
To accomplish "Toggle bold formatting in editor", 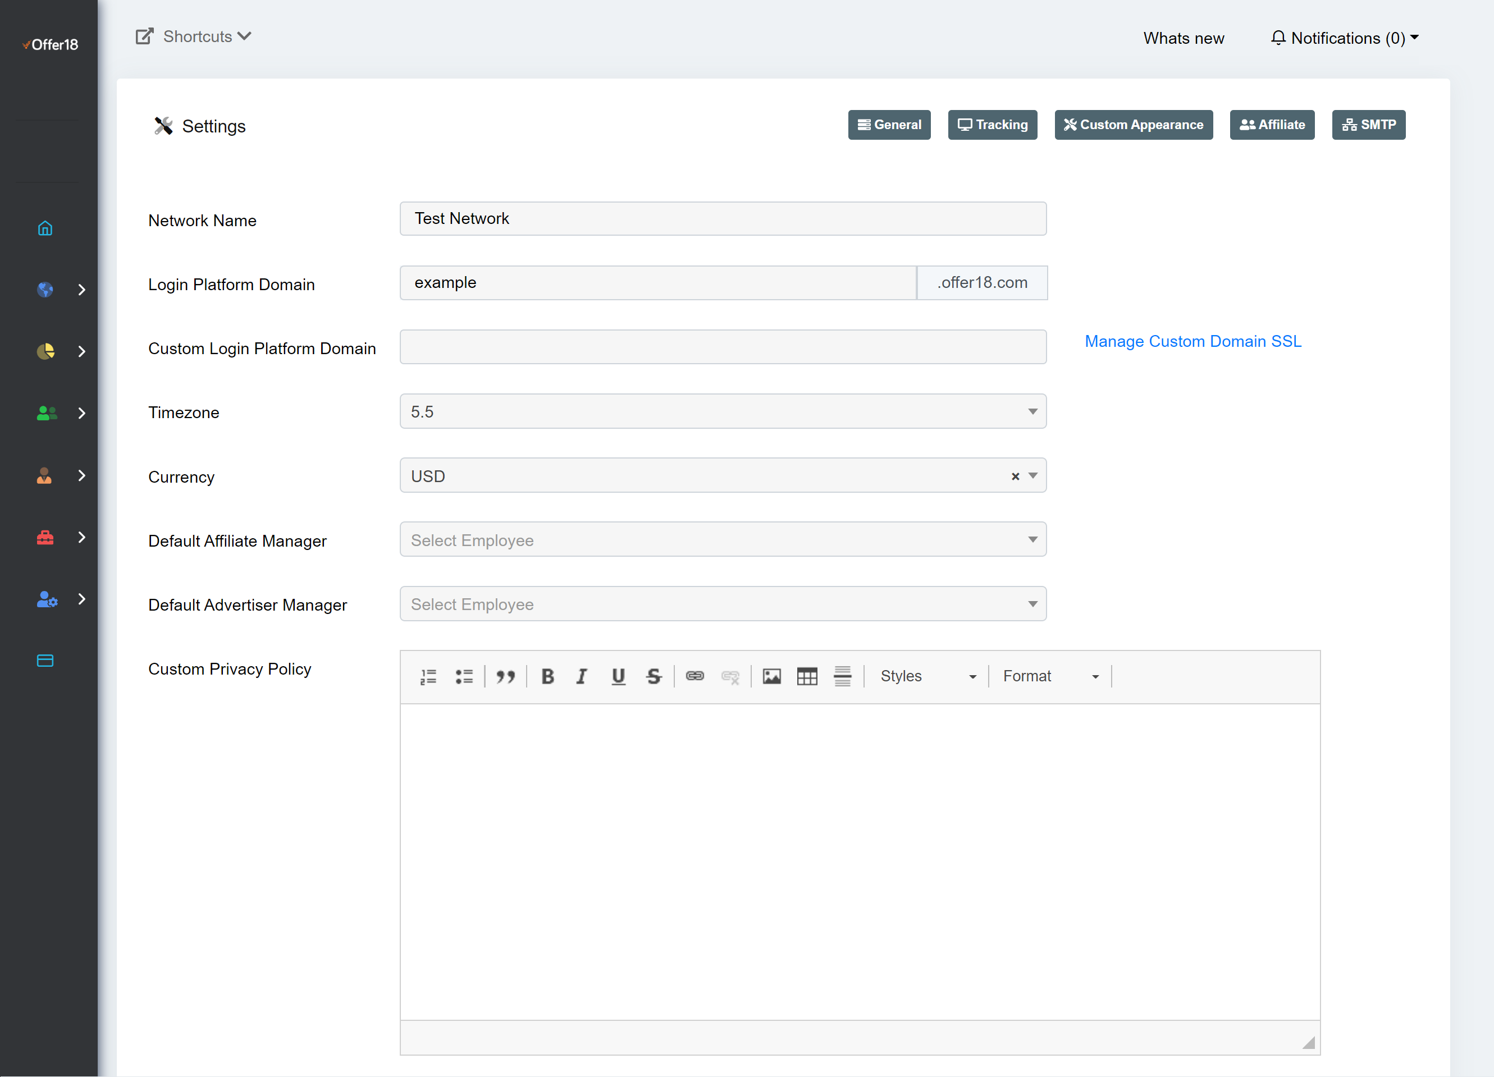I will coord(547,676).
